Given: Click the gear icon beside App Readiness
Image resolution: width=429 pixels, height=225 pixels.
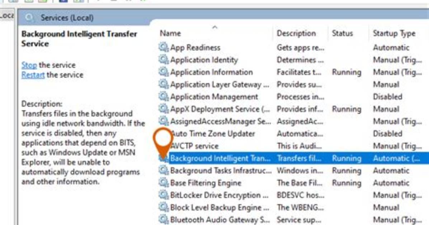Looking at the screenshot, I should 164,47.
